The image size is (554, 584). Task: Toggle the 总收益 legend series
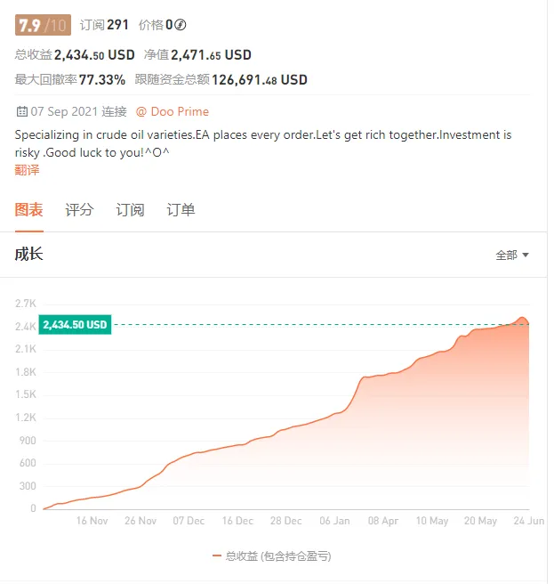(x=271, y=556)
